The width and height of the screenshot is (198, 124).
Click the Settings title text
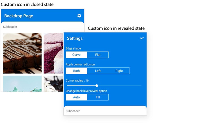(75, 38)
